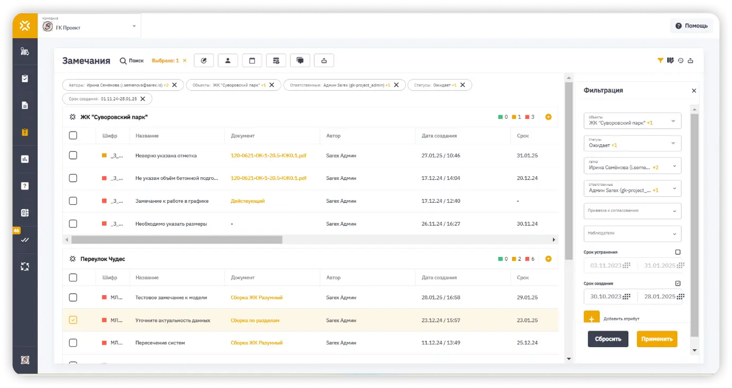
Task: Open the history clock icon
Action: click(x=680, y=61)
